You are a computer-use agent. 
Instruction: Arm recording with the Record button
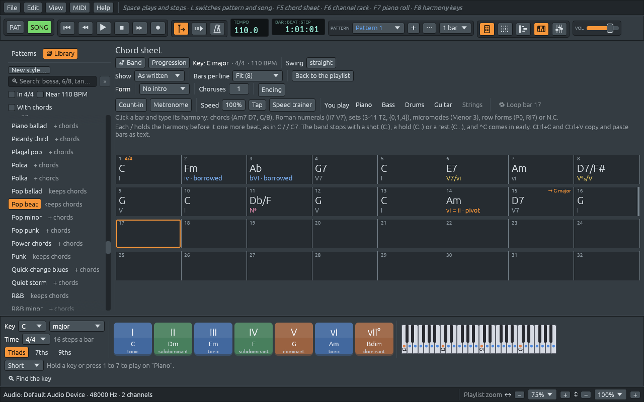[158, 28]
